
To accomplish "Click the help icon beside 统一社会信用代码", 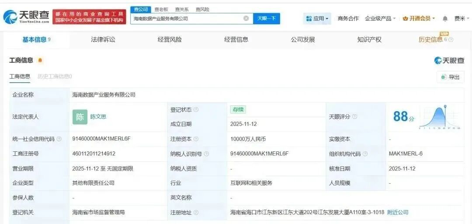I will tap(59, 139).
